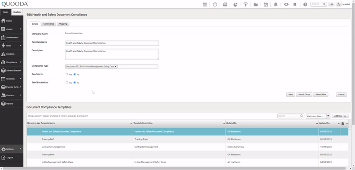Open the Template Name column filter chevron

[x=131, y=123]
